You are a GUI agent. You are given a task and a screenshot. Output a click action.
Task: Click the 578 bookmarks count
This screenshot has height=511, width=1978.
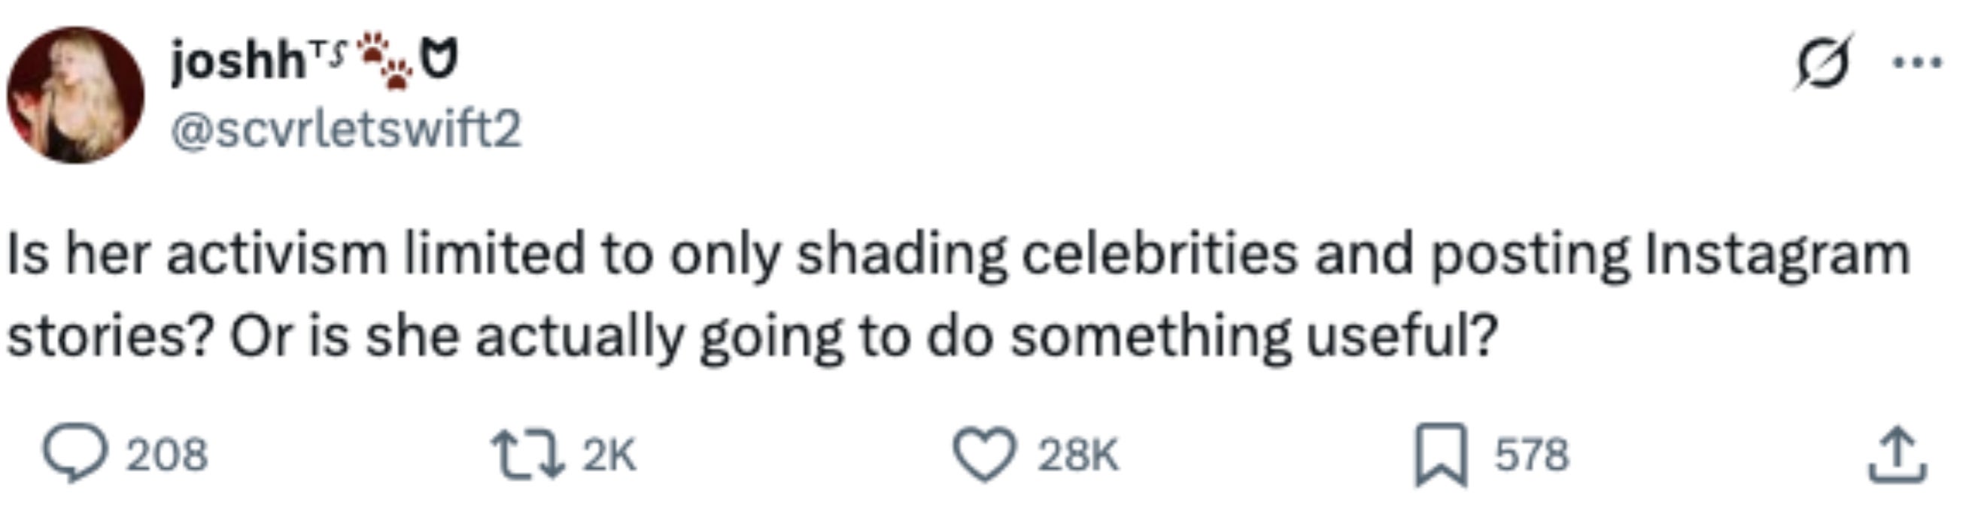(1531, 455)
